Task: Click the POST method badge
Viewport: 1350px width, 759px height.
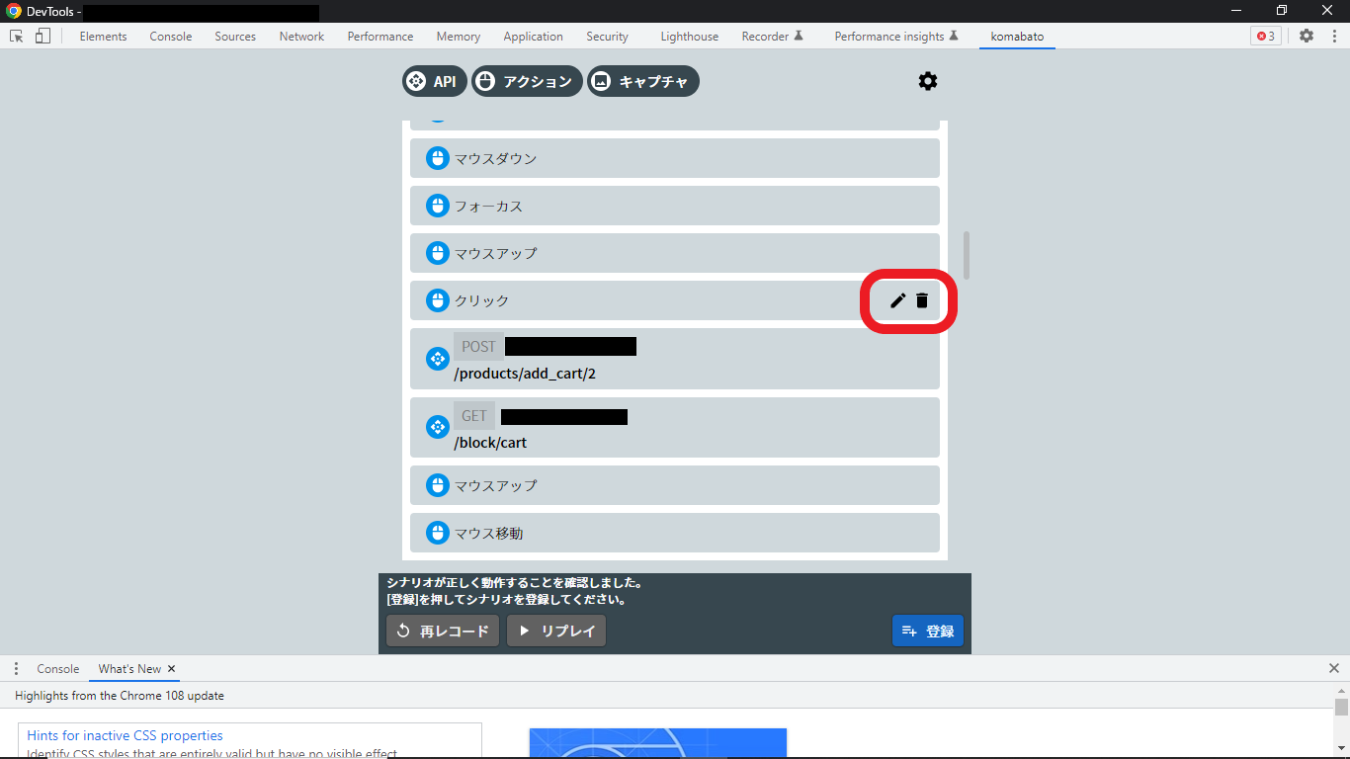Action: (478, 346)
